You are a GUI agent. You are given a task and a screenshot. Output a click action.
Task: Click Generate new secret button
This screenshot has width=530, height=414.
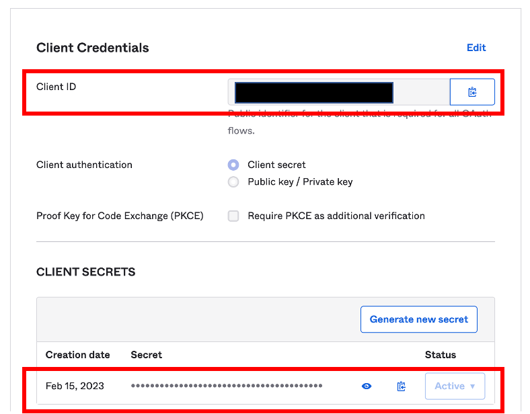click(418, 319)
